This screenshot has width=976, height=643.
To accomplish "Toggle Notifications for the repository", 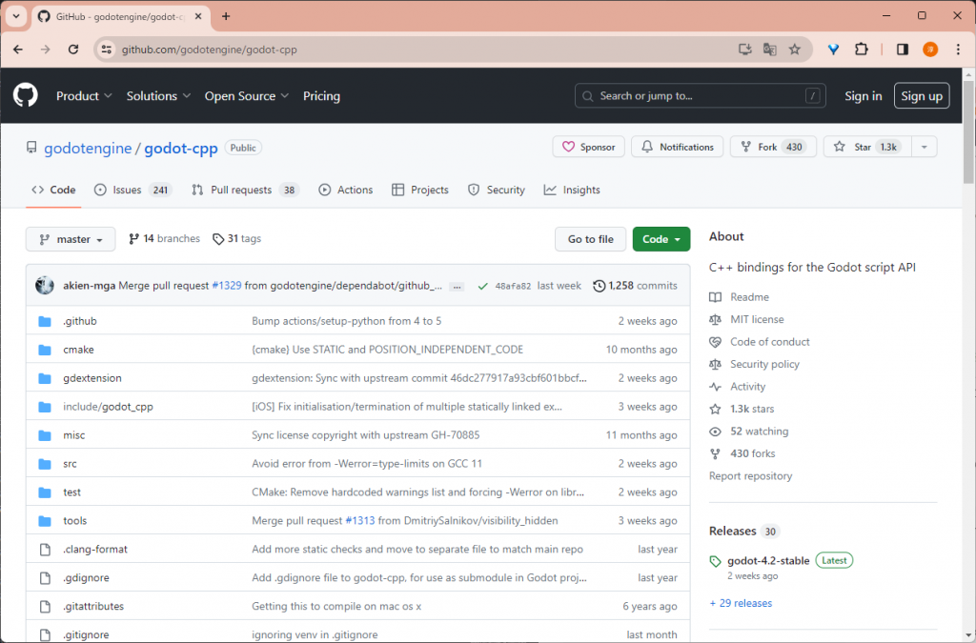I will click(678, 147).
